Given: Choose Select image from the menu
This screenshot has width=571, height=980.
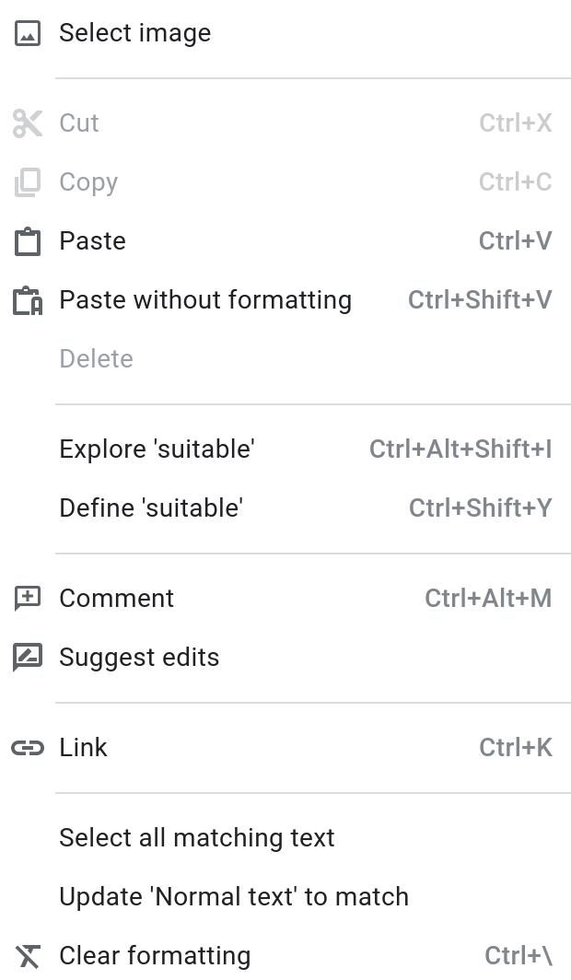Looking at the screenshot, I should tap(134, 32).
